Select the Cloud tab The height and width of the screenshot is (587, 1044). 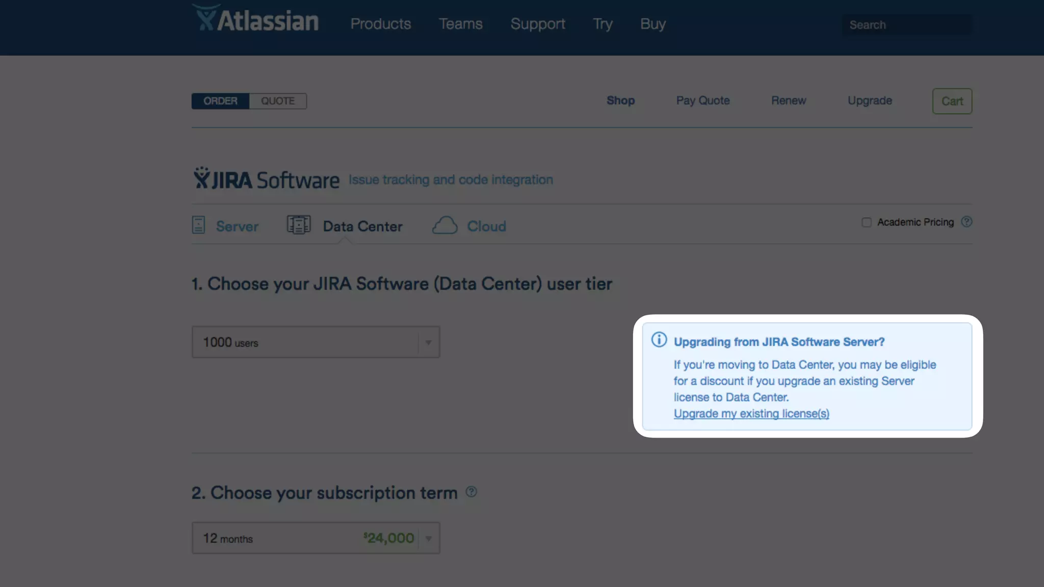(486, 226)
